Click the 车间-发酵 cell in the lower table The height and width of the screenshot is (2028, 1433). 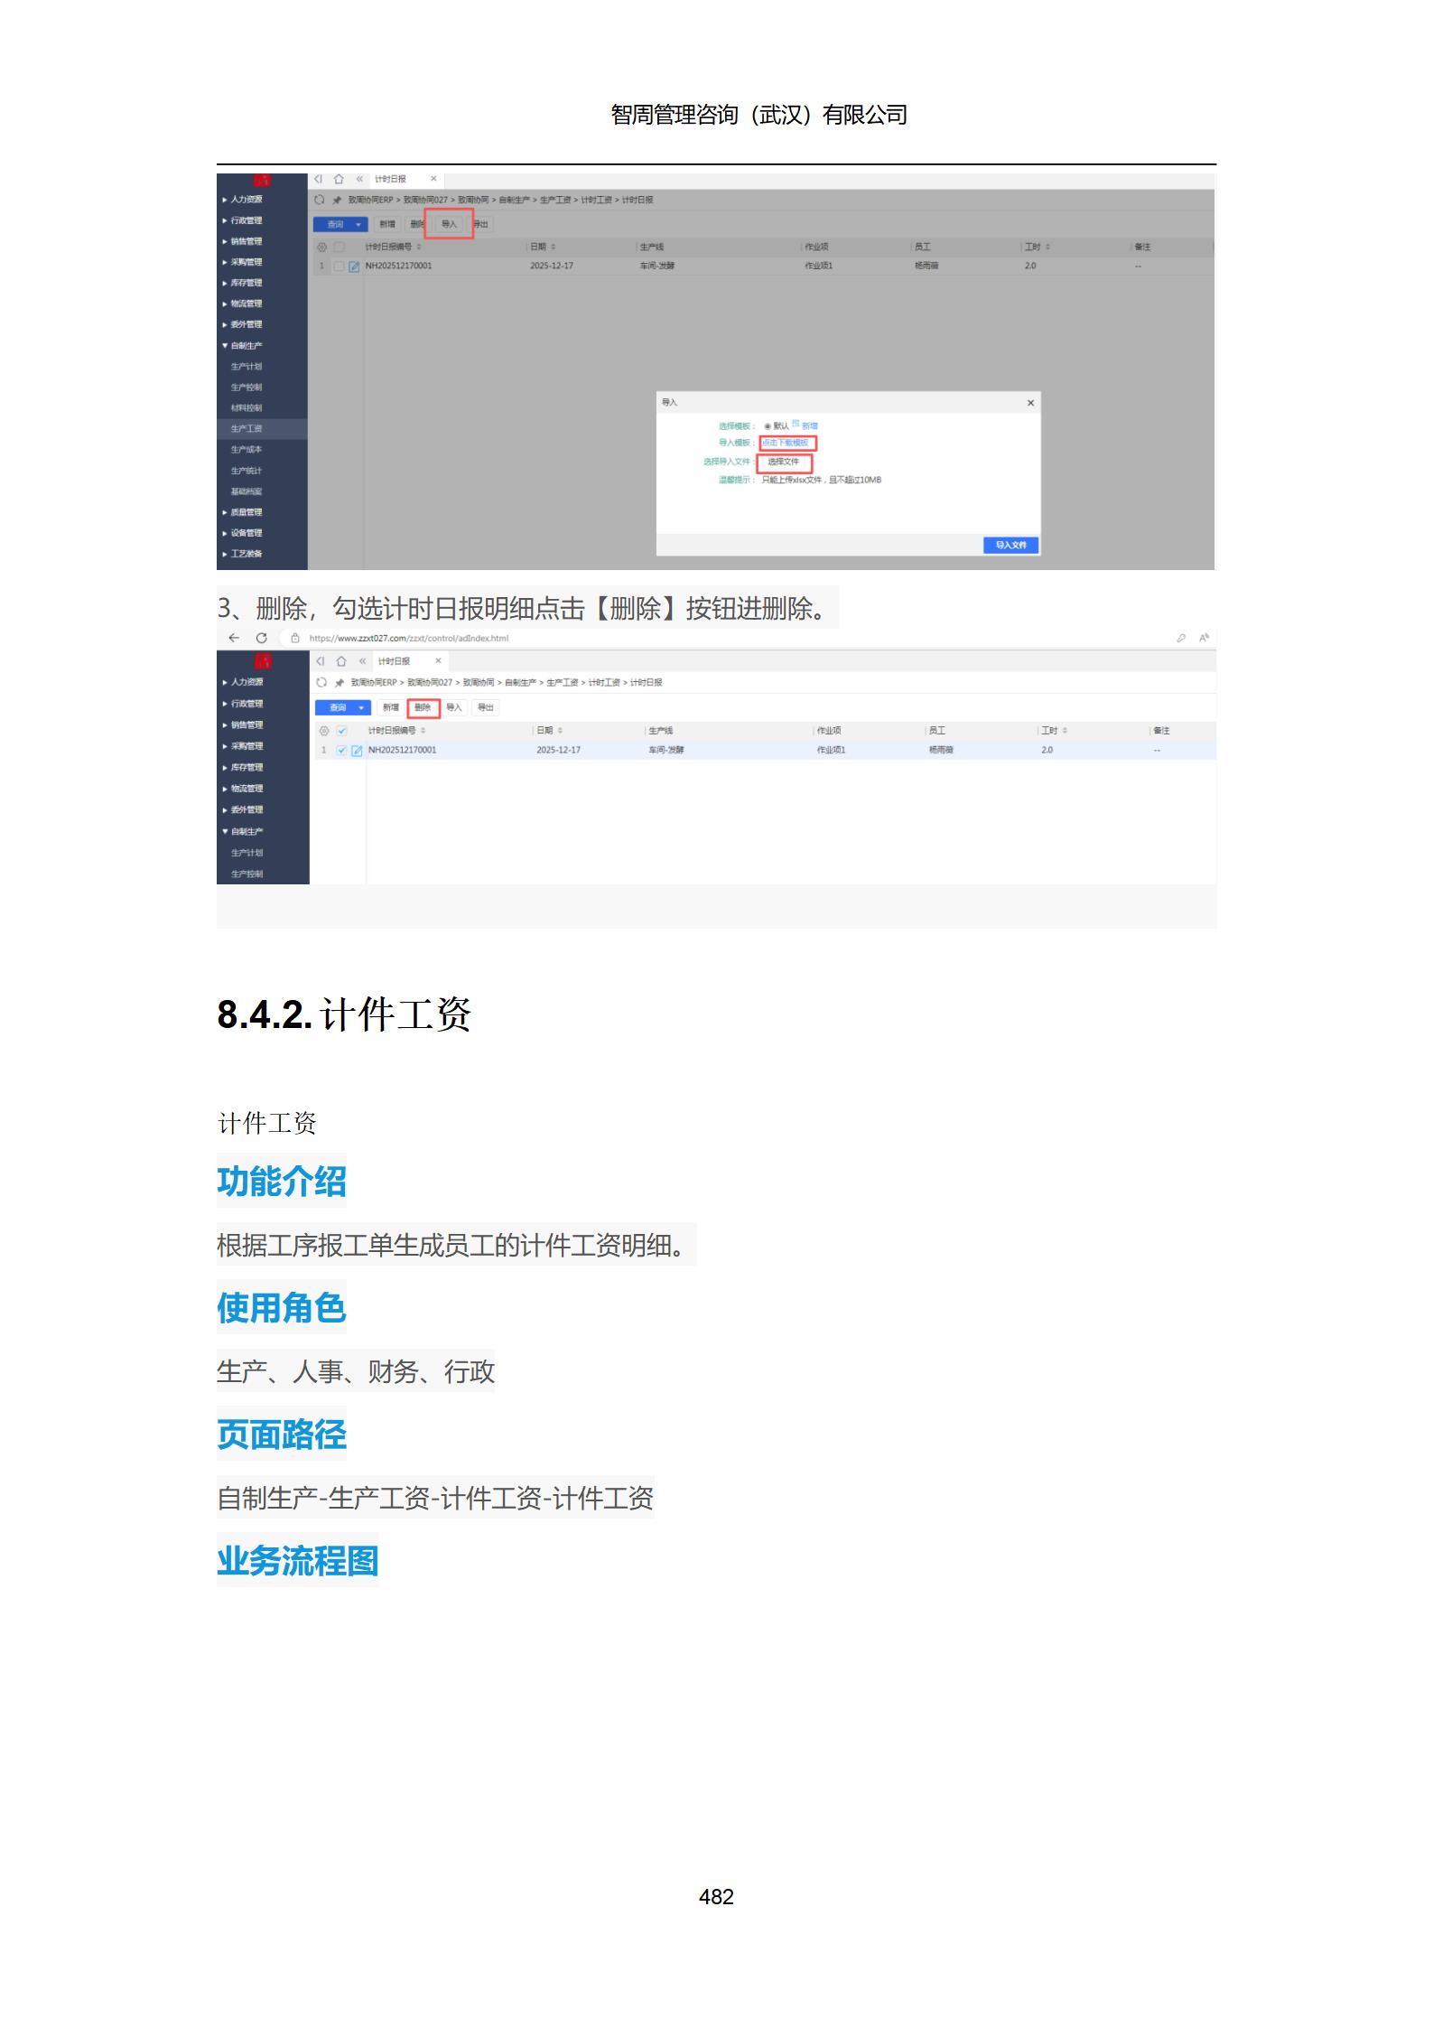(666, 751)
